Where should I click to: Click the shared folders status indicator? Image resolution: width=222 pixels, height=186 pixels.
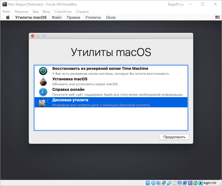174,183
